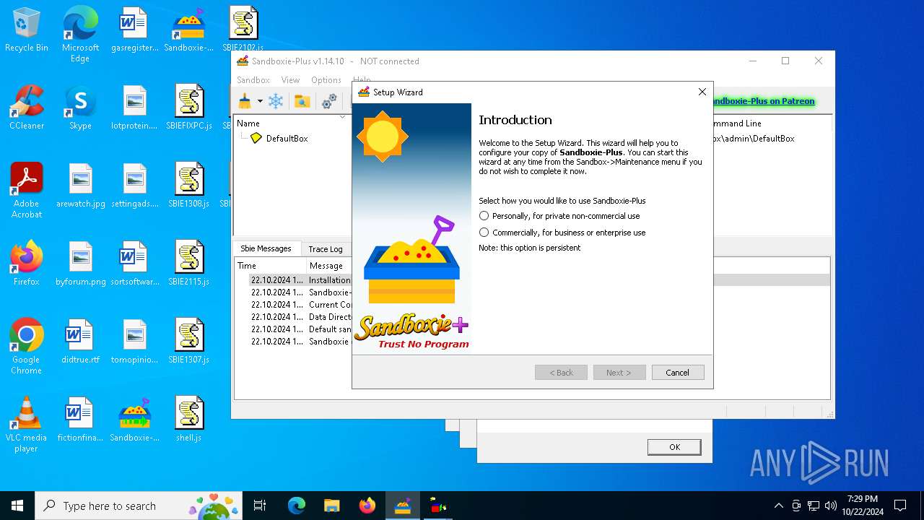Open Task View on the taskbar
The height and width of the screenshot is (520, 924).
click(260, 506)
